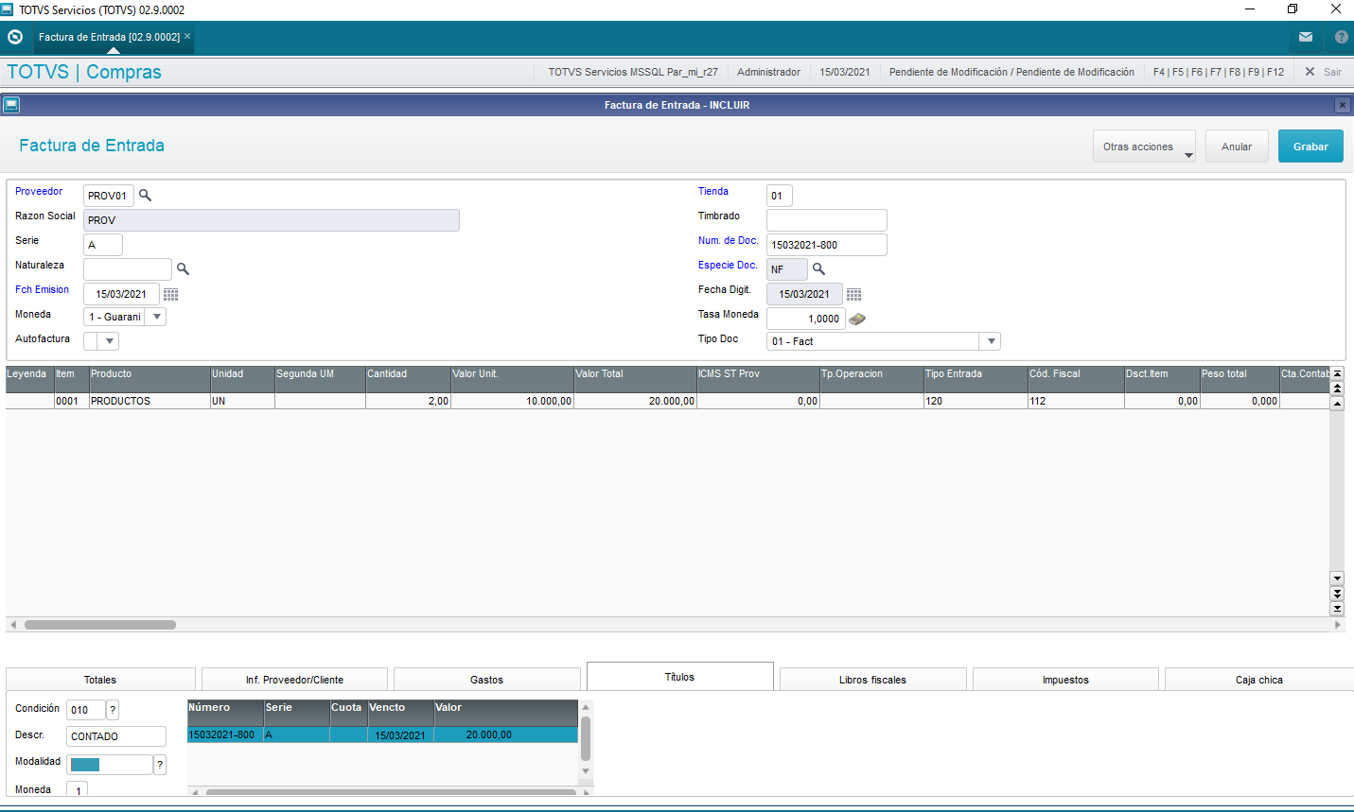Screen dimensions: 1354x812
Task: Page grid down with double arrow
Action: 1337,594
